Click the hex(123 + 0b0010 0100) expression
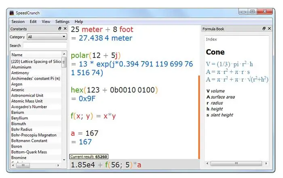The width and height of the screenshot is (283, 178). [114, 90]
